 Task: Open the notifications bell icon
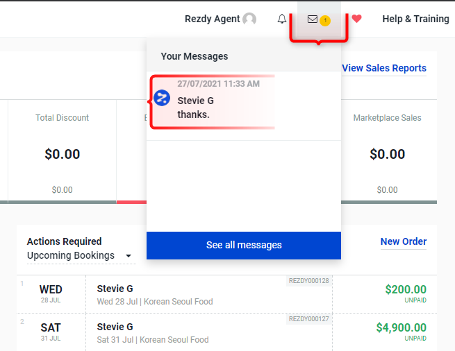click(x=282, y=19)
